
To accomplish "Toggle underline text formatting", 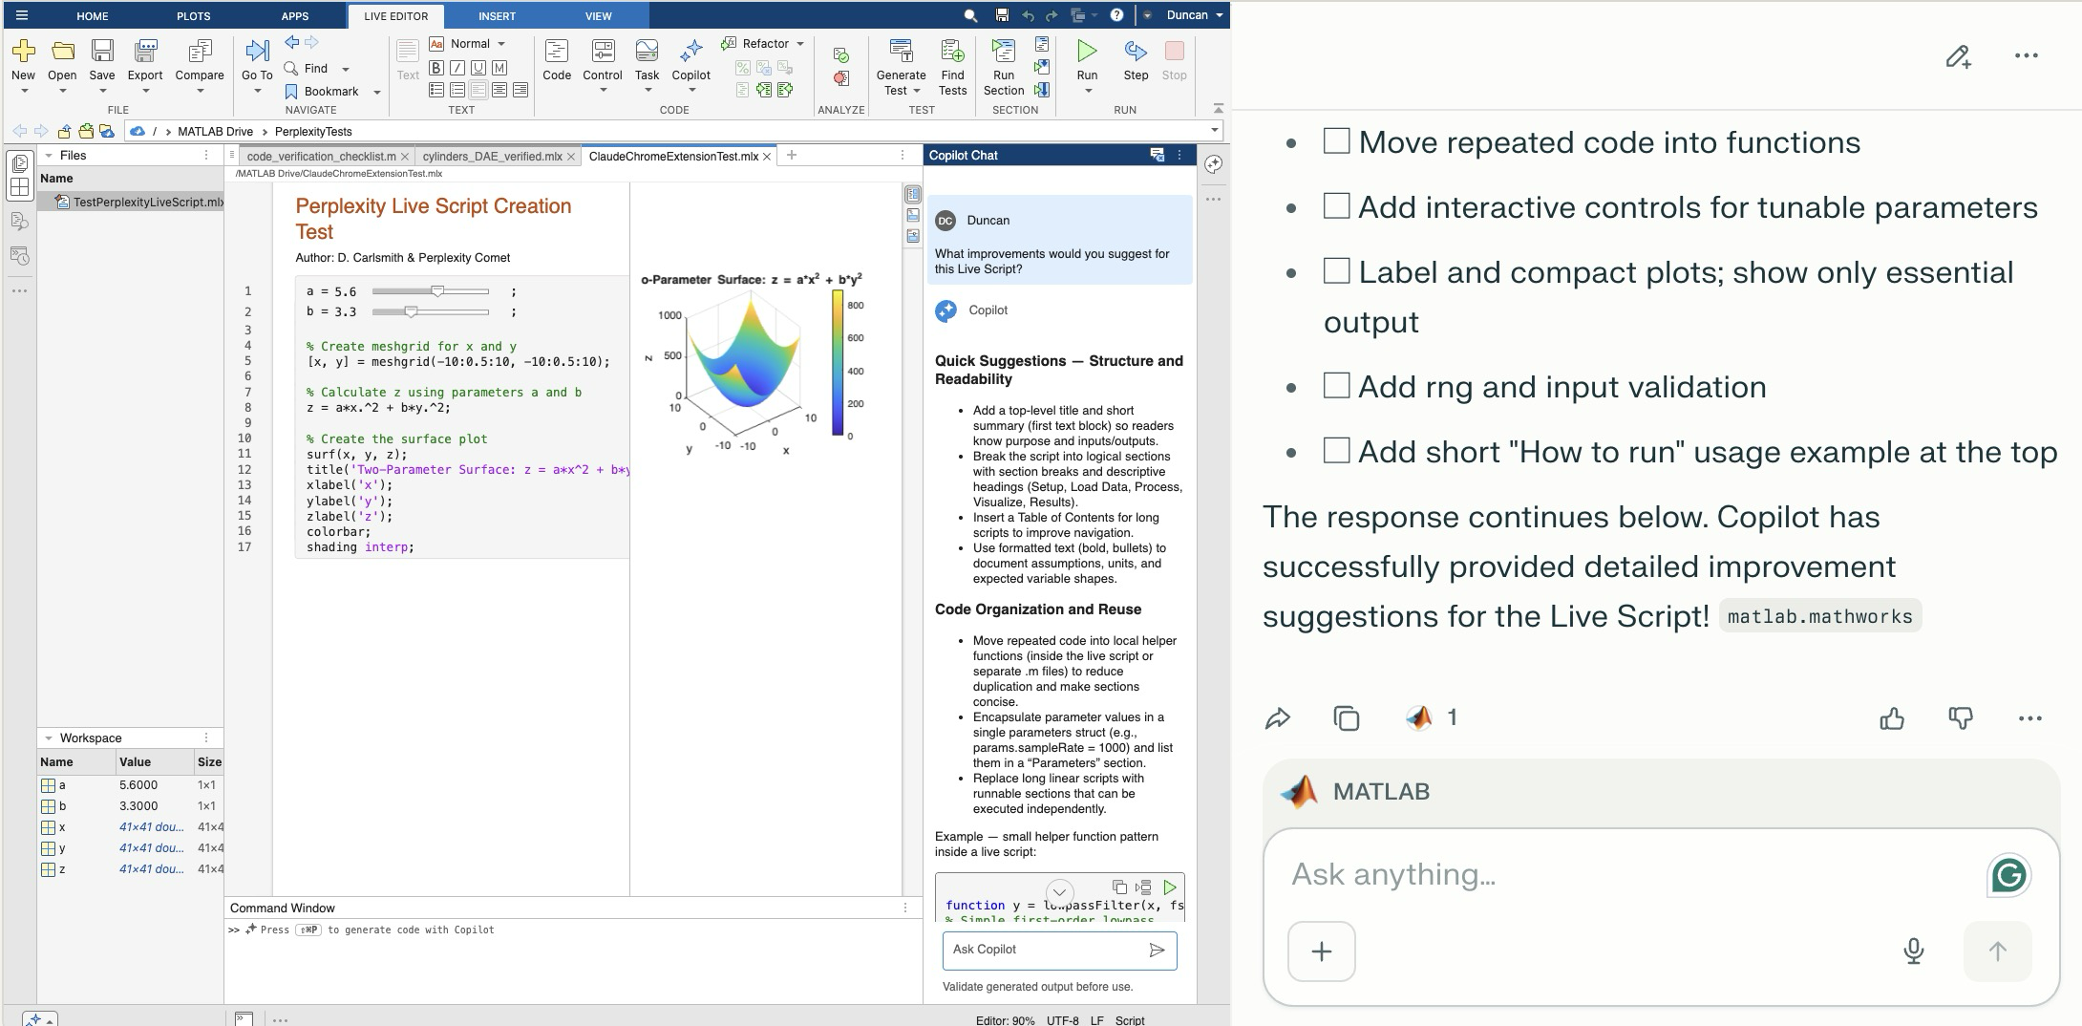I will (x=478, y=68).
